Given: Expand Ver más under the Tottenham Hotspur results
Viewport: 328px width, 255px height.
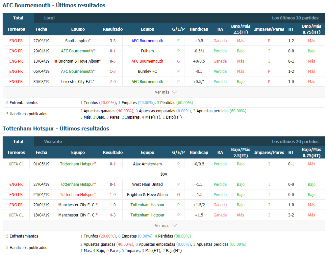Looking at the screenshot, I should click(x=166, y=226).
